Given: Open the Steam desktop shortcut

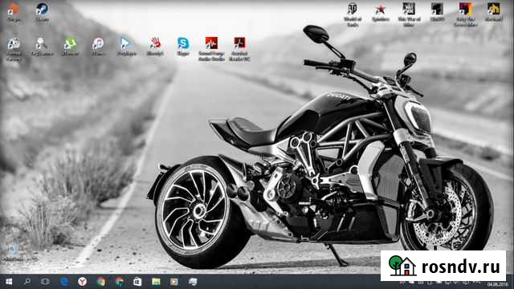Looking at the screenshot, I should pos(43,12).
